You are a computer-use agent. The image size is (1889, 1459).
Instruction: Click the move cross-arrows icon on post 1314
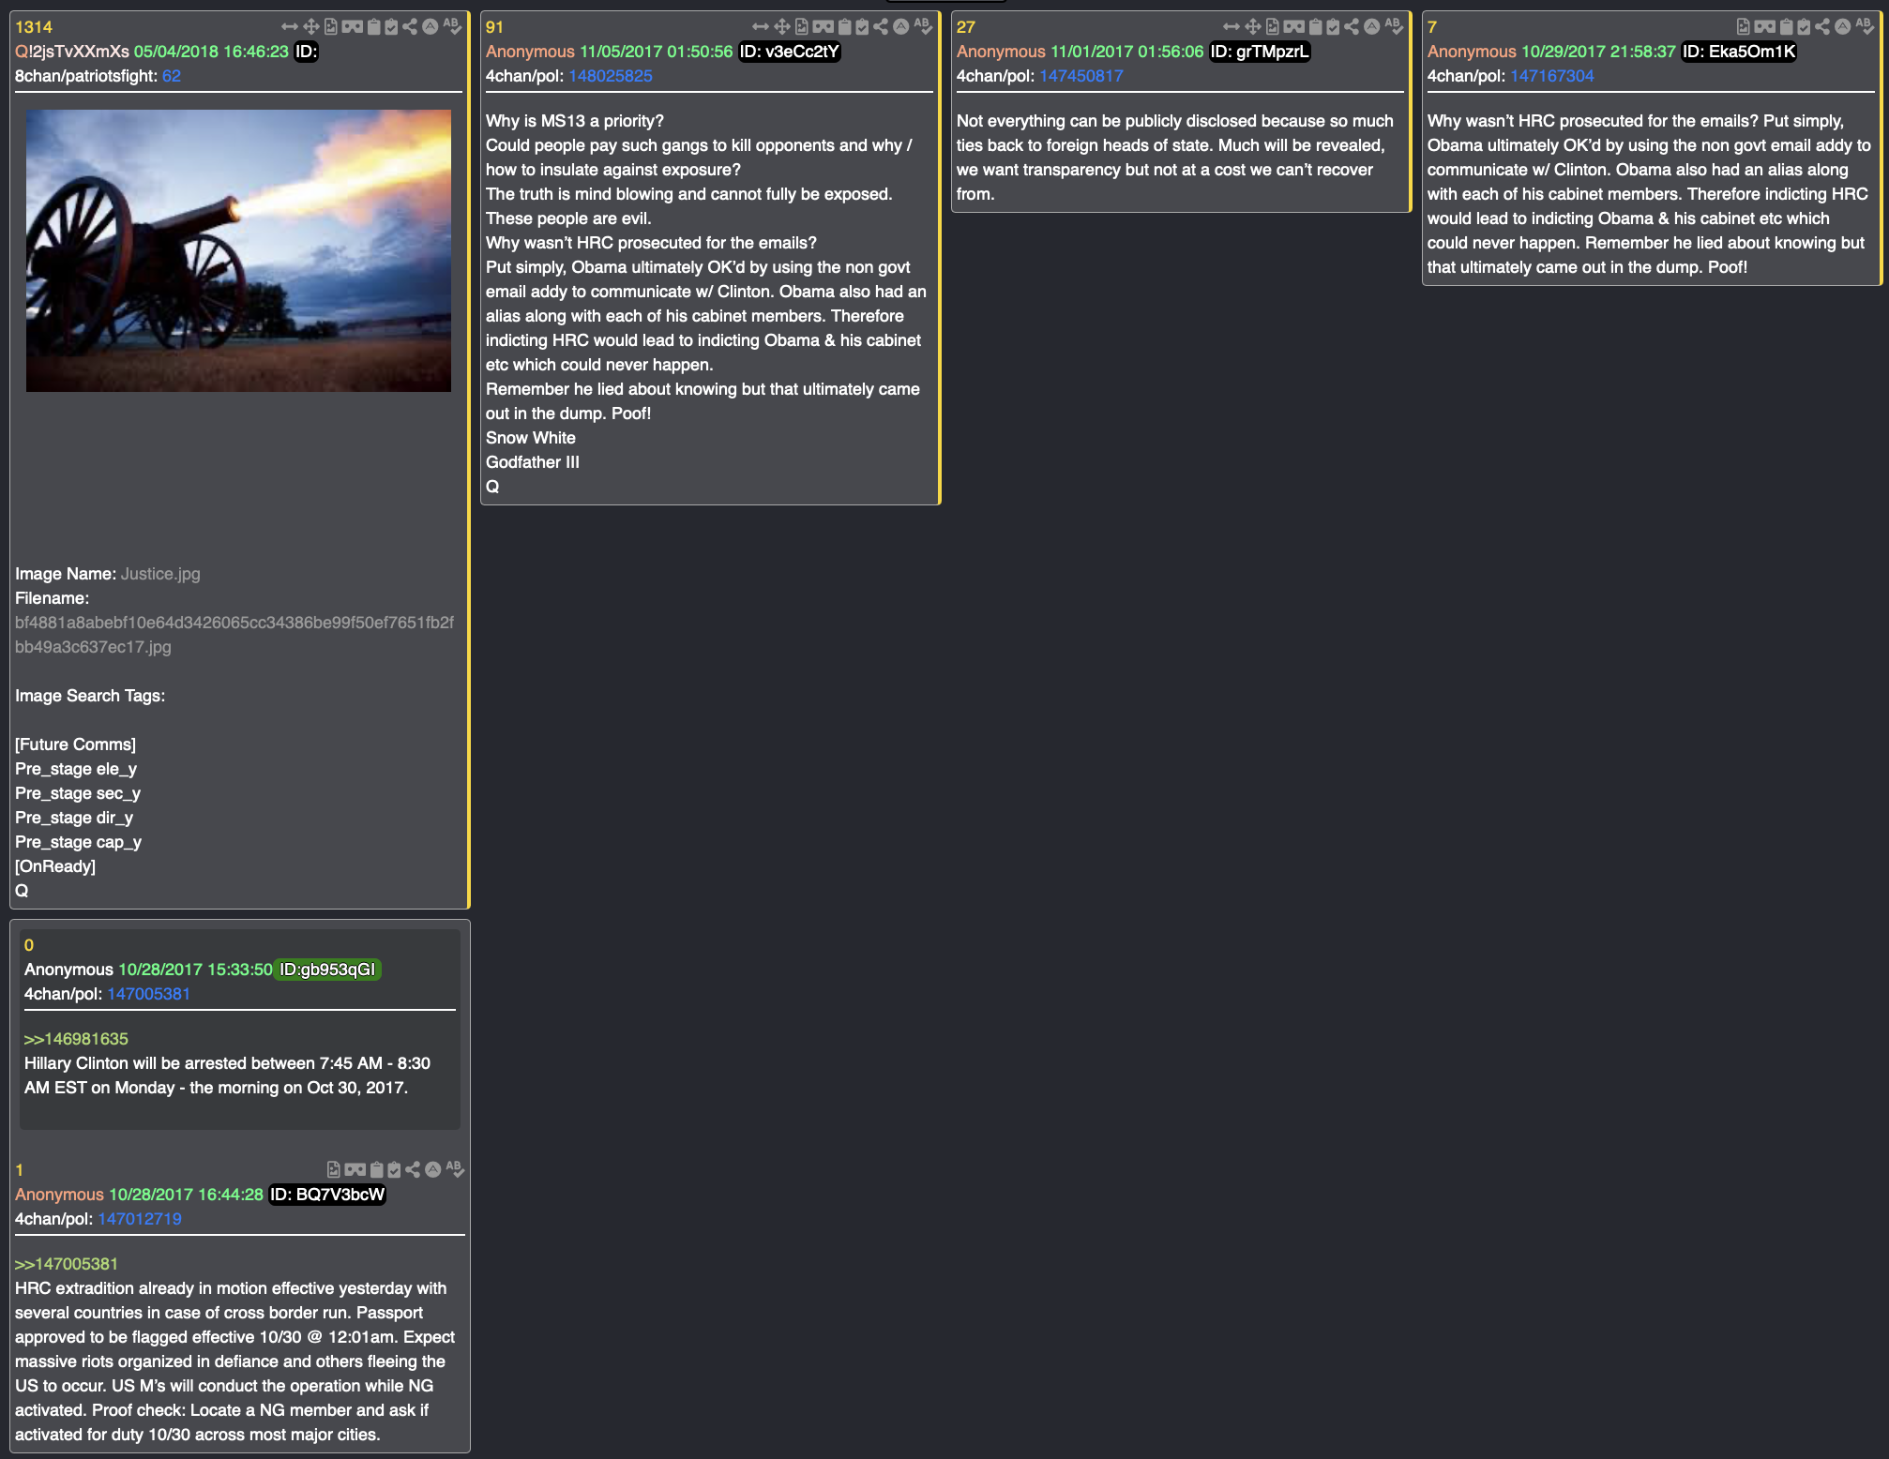[311, 27]
